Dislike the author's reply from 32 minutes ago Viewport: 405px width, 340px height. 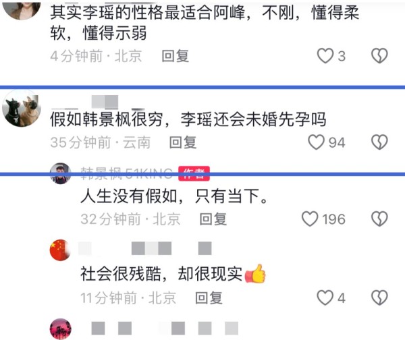coord(379,219)
